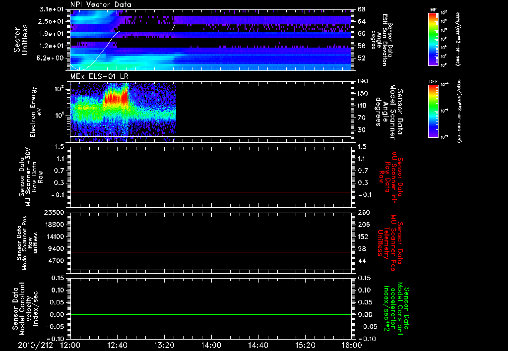The image size is (508, 351).
Task: Click the 70 scanner angle tick
Action: pyautogui.click(x=362, y=118)
